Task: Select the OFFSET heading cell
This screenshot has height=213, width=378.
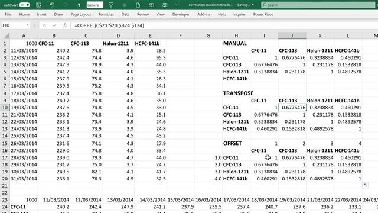Action: click(x=236, y=143)
